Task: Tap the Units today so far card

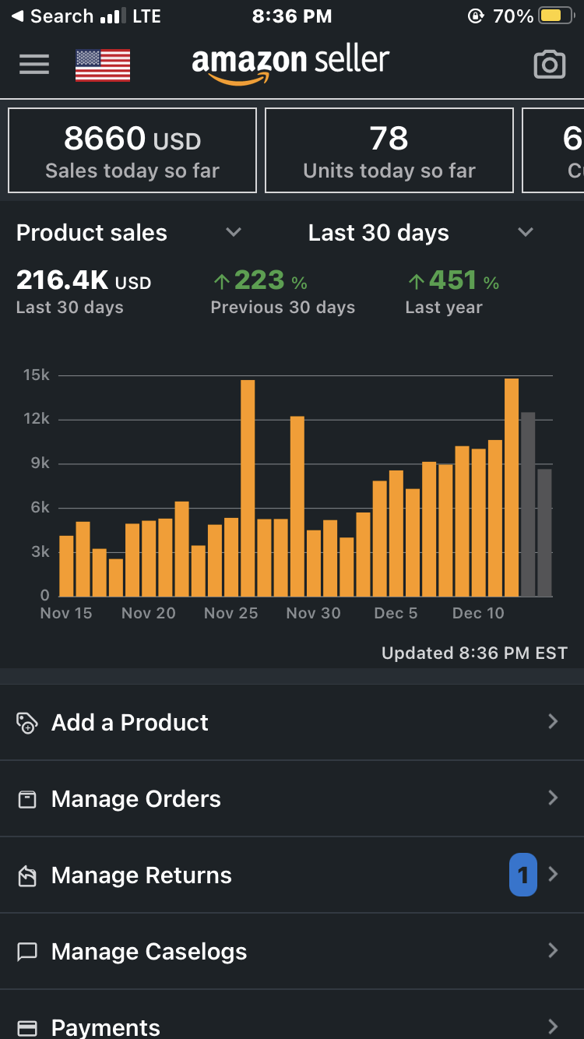Action: click(389, 150)
